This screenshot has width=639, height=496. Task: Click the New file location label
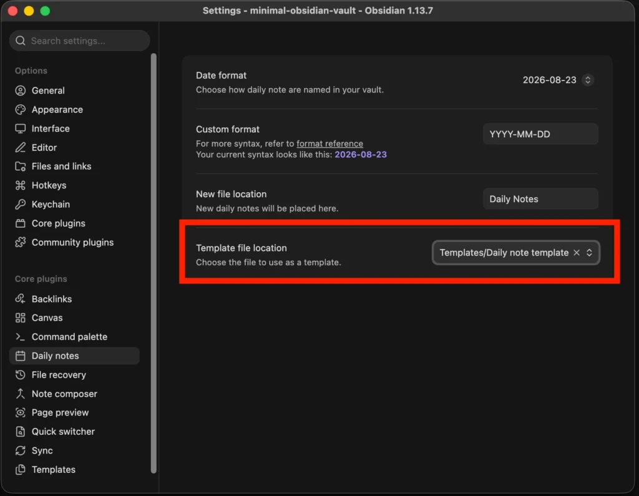coord(231,194)
